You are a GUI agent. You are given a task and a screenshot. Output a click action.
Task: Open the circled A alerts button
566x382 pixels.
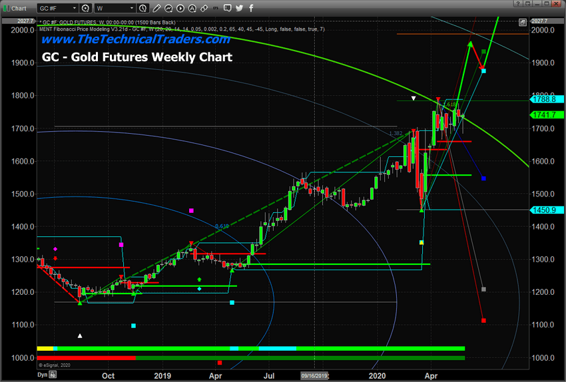[192, 8]
